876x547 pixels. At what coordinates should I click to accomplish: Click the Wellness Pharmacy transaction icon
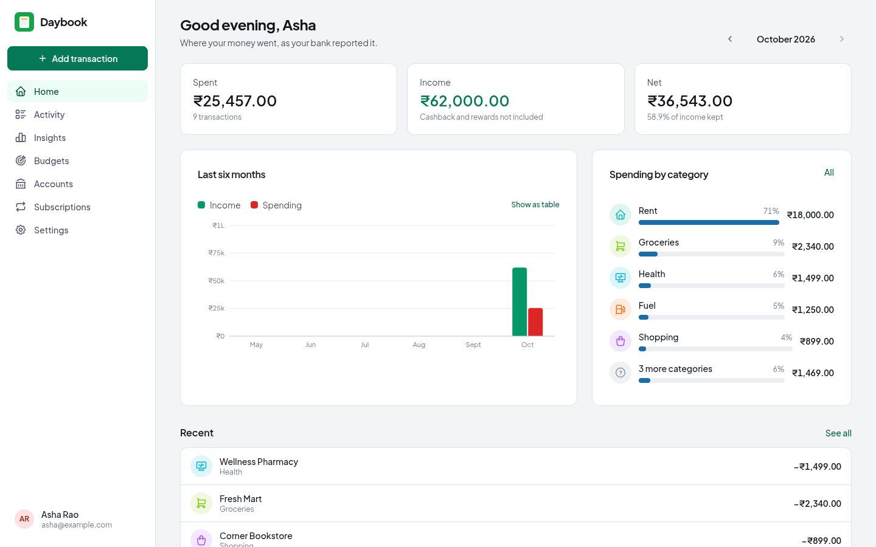click(x=201, y=466)
